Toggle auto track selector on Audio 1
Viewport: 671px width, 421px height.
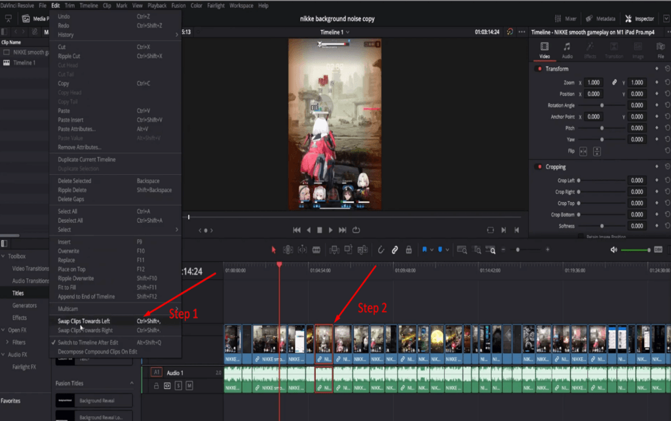coord(167,386)
